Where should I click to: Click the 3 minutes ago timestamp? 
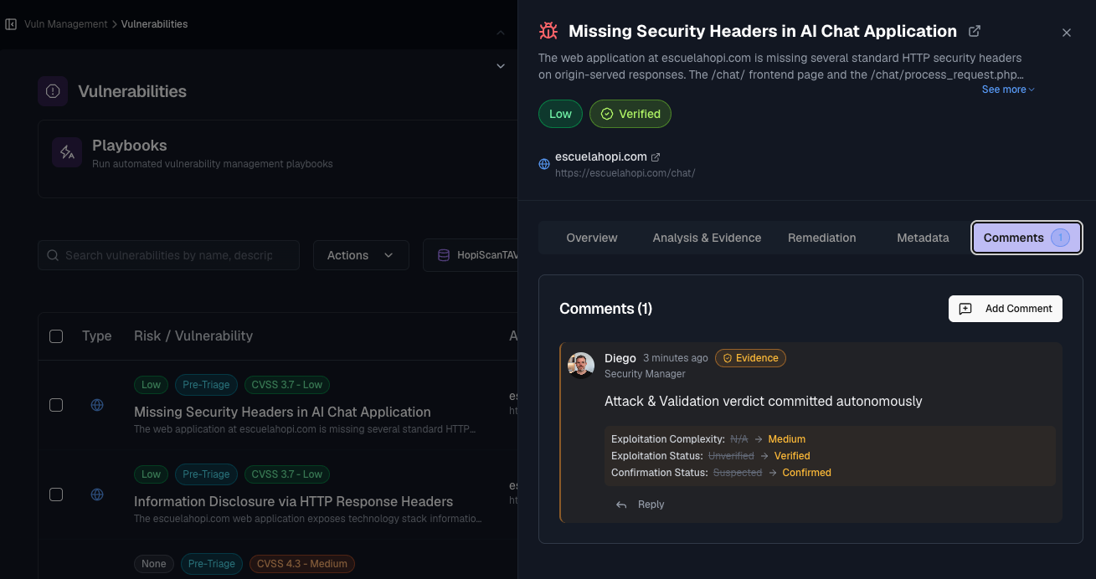[676, 358]
